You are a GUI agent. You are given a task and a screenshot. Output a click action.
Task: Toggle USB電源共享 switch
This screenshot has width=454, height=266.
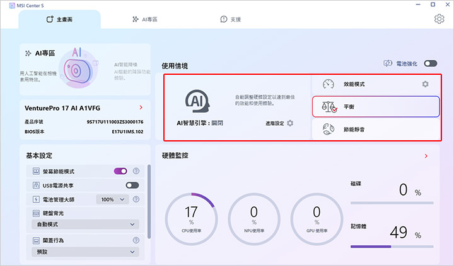[x=132, y=185]
